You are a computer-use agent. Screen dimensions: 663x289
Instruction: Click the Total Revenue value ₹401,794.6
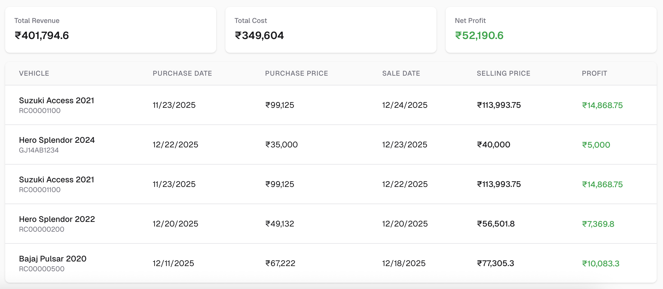point(42,36)
